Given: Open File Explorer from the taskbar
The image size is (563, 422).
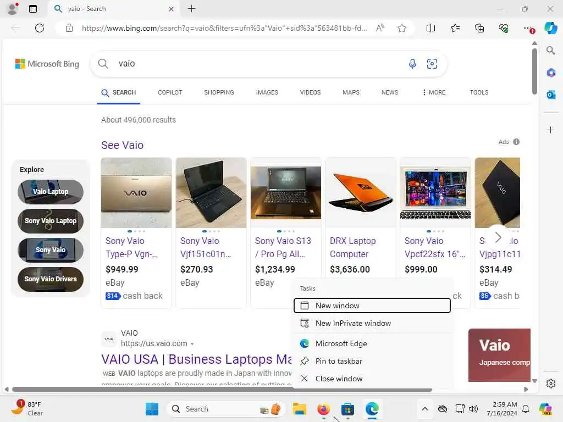Looking at the screenshot, I should pos(300,409).
